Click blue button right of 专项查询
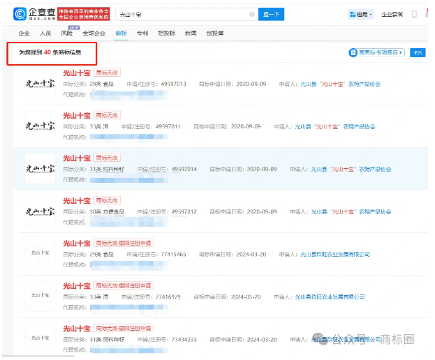 [417, 52]
